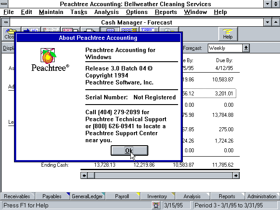Open the Window menu
Screen dimensions: 280x210
click(196, 12)
